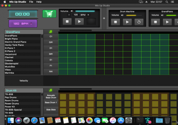Image resolution: width=178 pixels, height=125 pixels.
Task: Click the C#1 note key
Action: [x=51, y=42]
